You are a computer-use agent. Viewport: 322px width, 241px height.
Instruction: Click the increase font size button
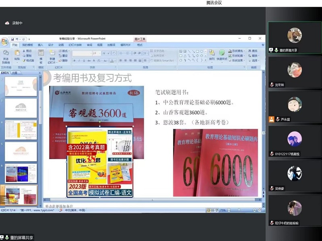[x=104, y=53]
